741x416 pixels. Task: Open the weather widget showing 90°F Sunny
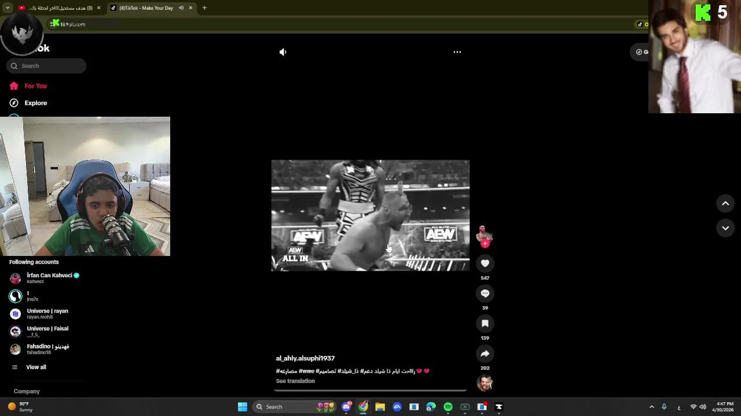coord(20,407)
